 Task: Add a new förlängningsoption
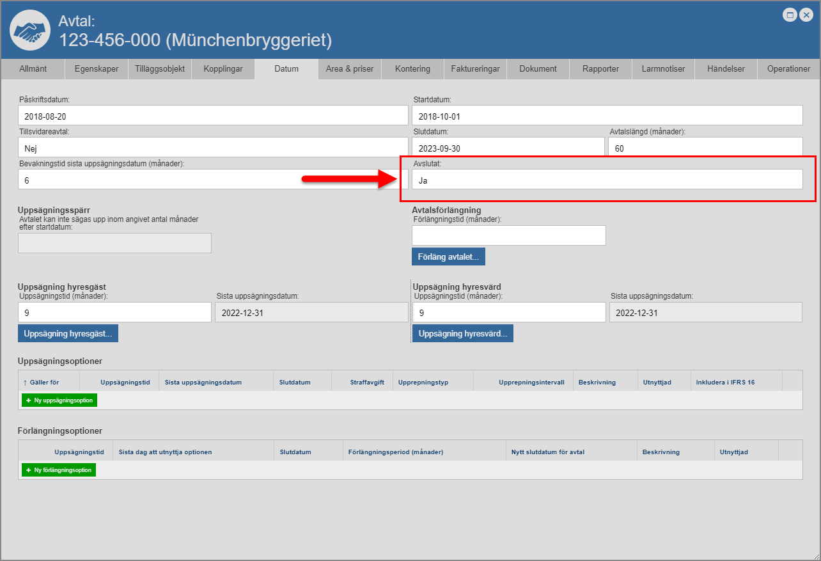pos(59,470)
